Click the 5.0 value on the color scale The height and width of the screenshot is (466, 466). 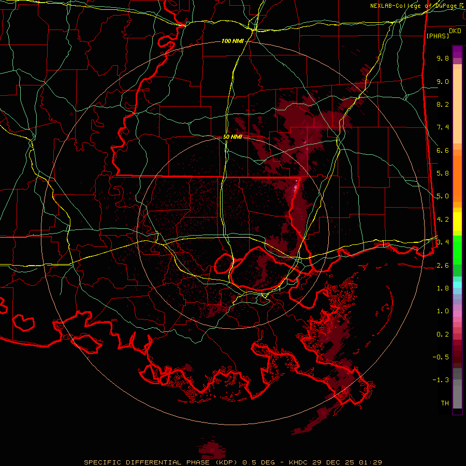click(x=443, y=196)
